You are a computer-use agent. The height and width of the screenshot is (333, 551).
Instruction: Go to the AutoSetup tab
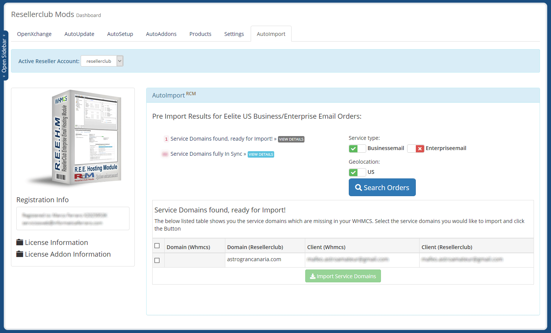(x=120, y=34)
